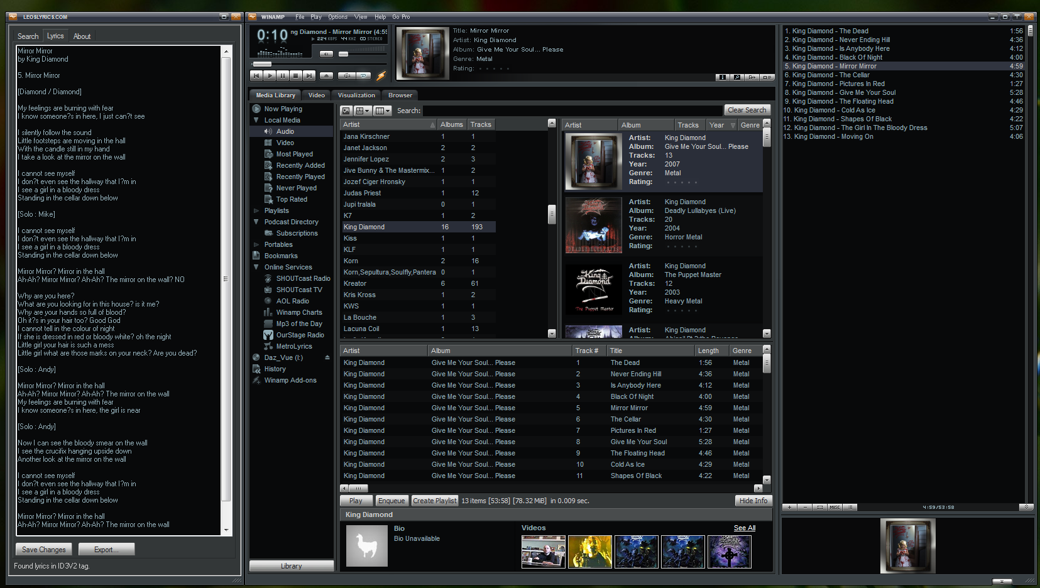
Task: Open Winamp Charts
Action: pos(299,312)
